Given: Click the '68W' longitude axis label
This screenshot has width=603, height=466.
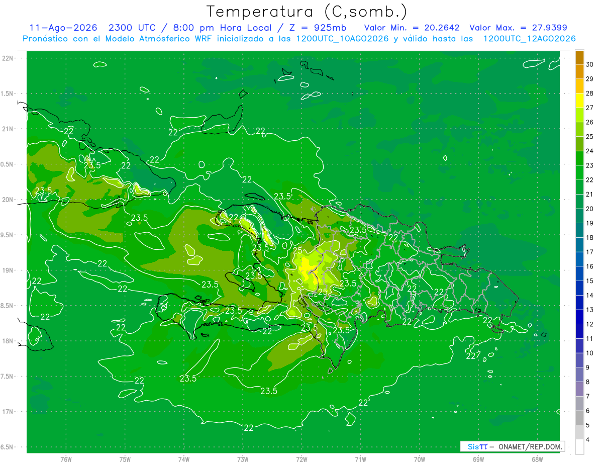Looking at the screenshot, I should pos(537,459).
